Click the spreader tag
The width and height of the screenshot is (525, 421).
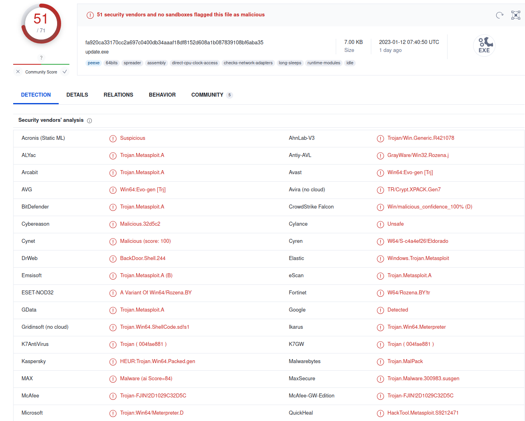pyautogui.click(x=133, y=63)
